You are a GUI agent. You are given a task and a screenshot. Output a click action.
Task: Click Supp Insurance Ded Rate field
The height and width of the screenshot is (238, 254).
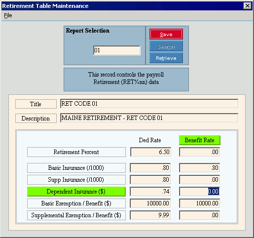click(150, 180)
